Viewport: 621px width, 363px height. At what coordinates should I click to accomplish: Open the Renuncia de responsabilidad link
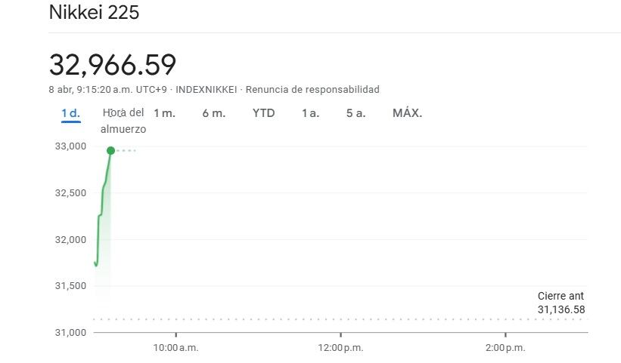[x=312, y=90]
